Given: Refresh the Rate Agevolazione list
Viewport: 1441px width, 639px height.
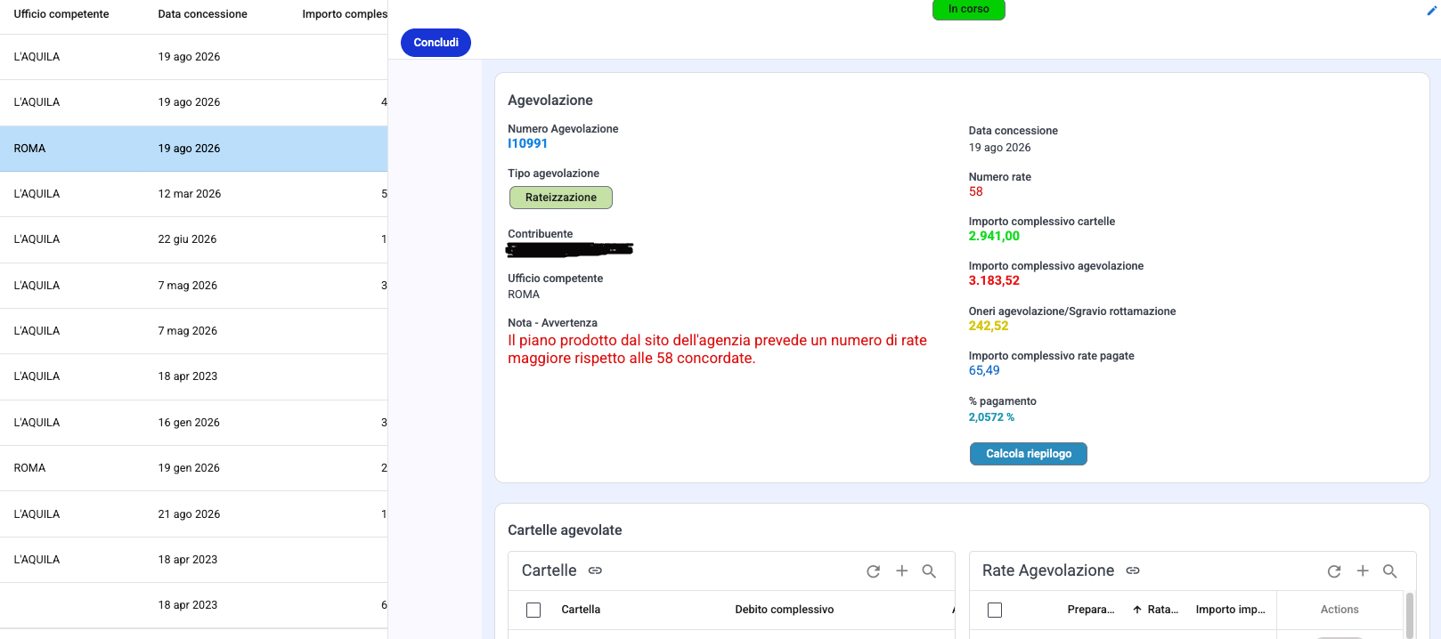Looking at the screenshot, I should point(1334,571).
